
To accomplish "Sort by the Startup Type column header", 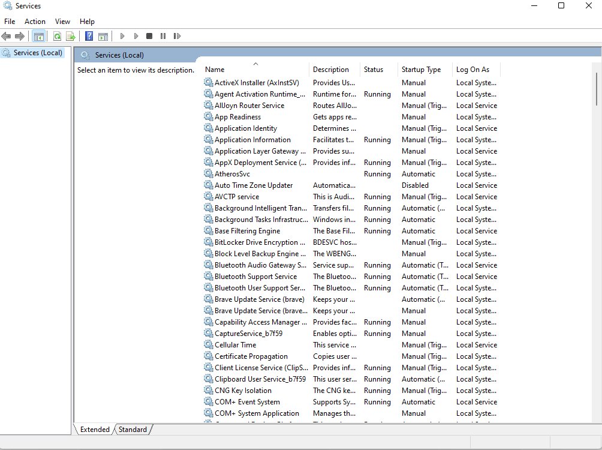I will click(425, 70).
